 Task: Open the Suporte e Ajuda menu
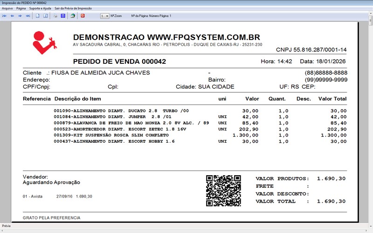pyautogui.click(x=40, y=8)
